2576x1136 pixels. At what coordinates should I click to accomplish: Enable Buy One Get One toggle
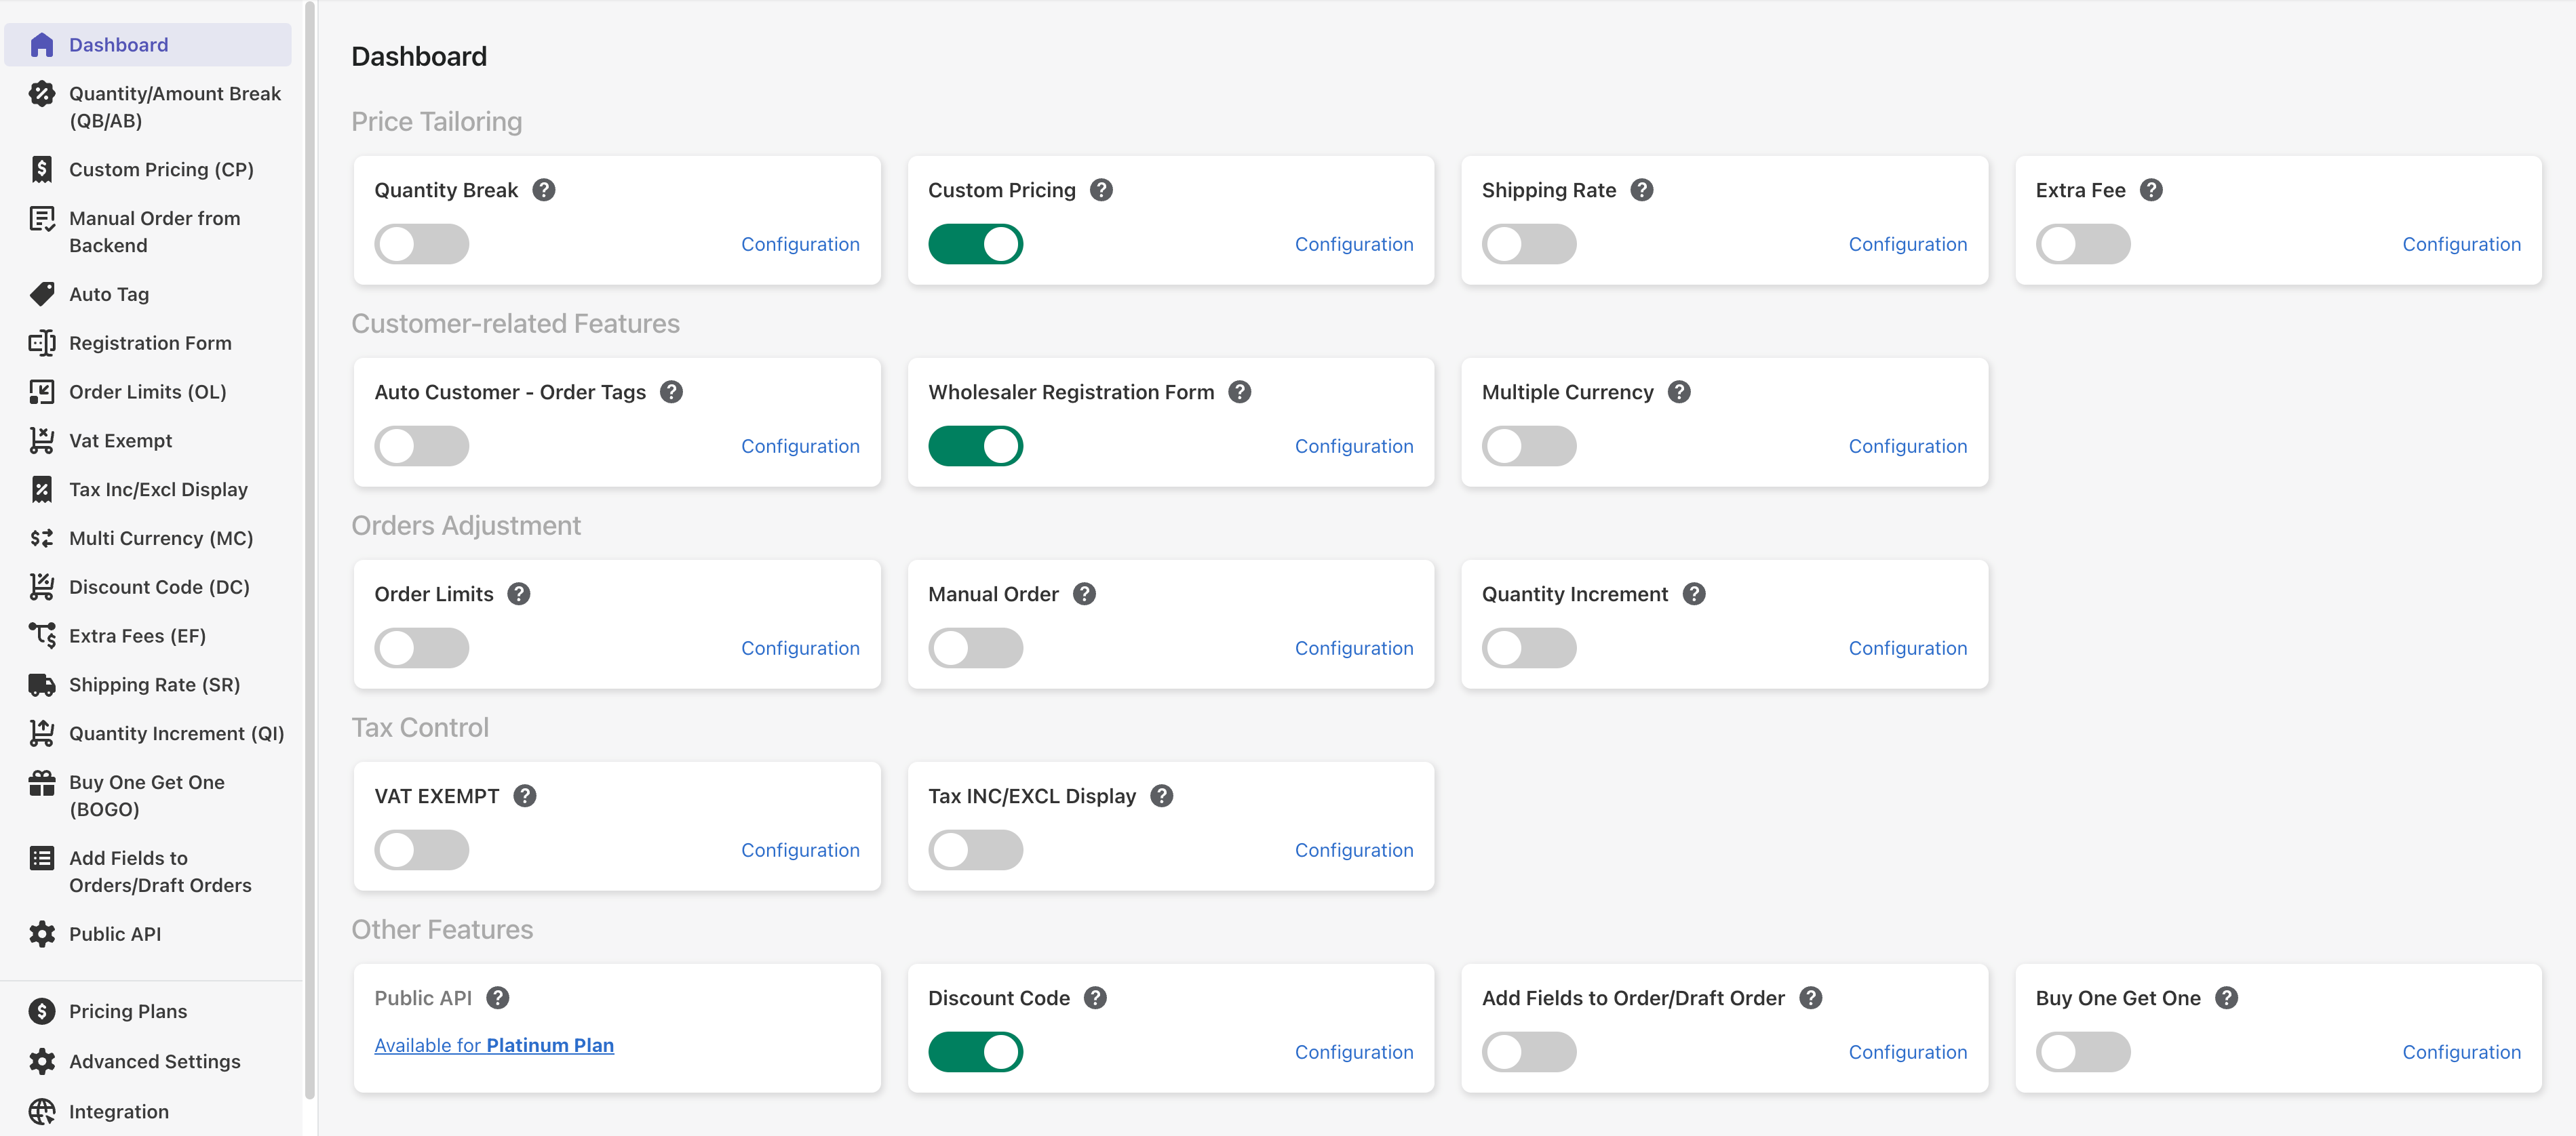(2083, 1052)
